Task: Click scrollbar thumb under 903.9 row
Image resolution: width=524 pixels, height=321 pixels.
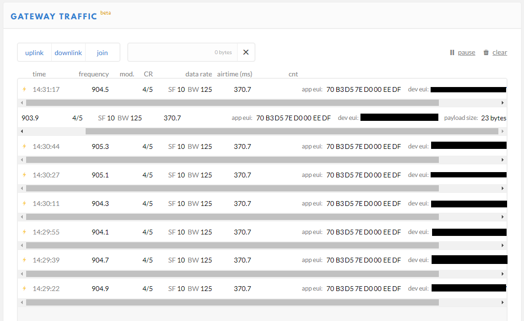Action: pos(292,131)
